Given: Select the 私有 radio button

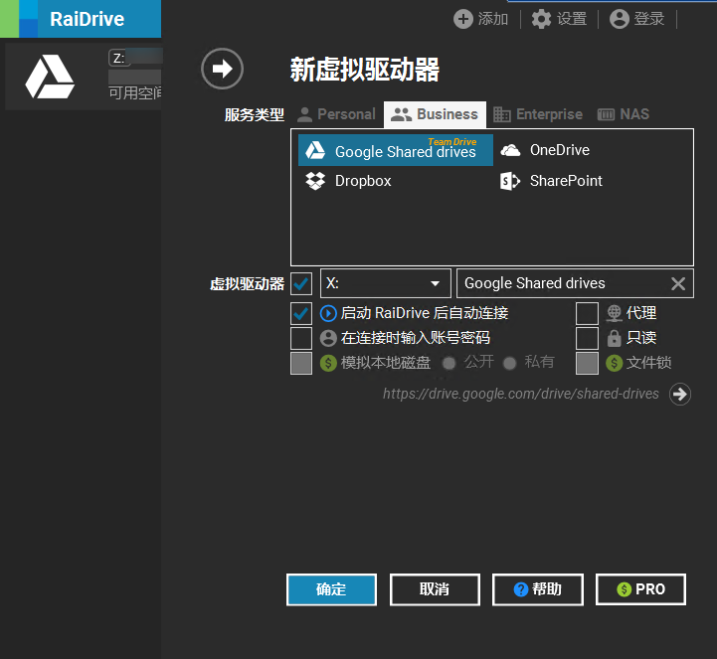Looking at the screenshot, I should (509, 364).
